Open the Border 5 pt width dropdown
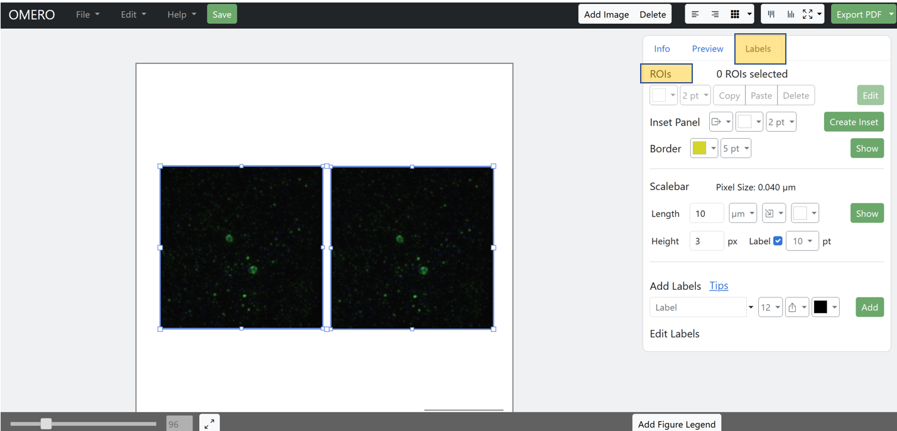Image resolution: width=897 pixels, height=431 pixels. point(736,148)
